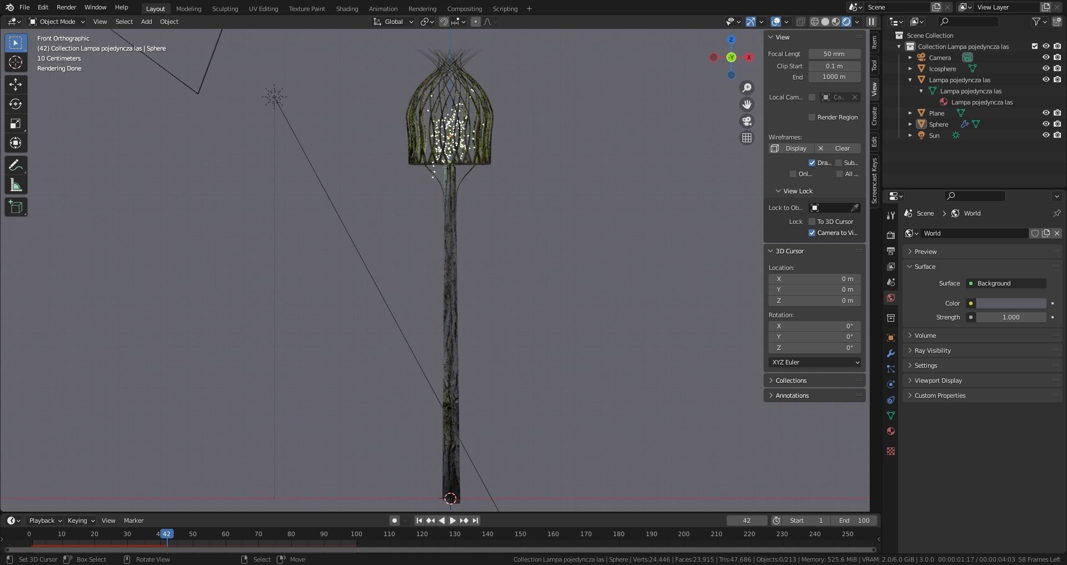The width and height of the screenshot is (1067, 565).
Task: Open the Item sidebar tab
Action: (874, 42)
